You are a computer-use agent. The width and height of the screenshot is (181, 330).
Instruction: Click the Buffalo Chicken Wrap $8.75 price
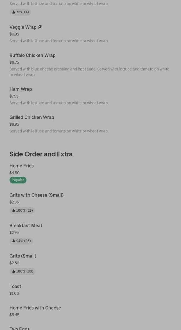click(x=14, y=62)
